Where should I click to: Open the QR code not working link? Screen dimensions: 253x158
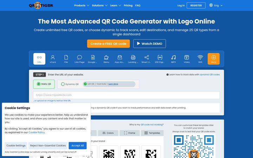pos(152,124)
